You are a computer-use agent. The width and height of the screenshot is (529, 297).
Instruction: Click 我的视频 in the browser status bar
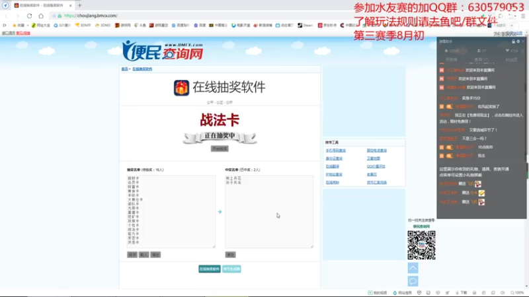[378, 292]
